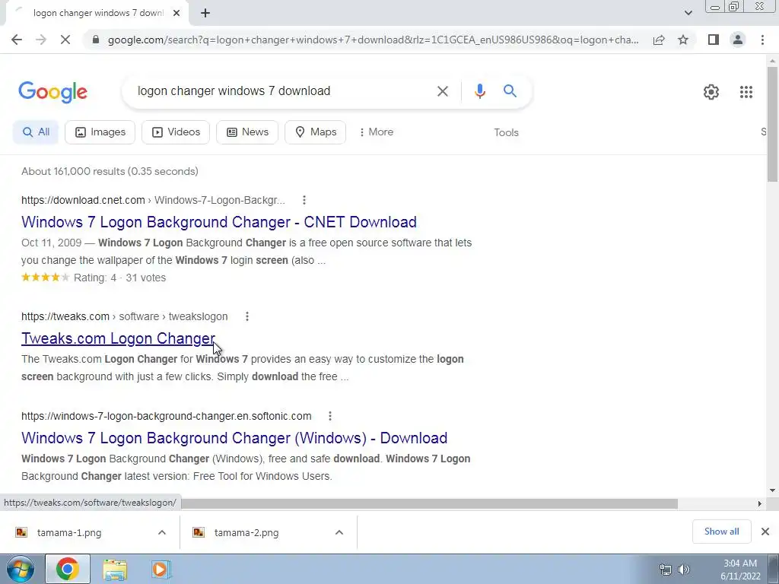Switch to Images results
The image size is (779, 584).
tap(100, 132)
